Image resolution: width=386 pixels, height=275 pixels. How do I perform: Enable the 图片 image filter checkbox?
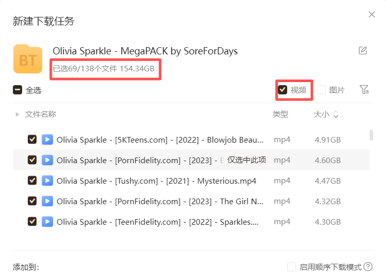pos(321,90)
